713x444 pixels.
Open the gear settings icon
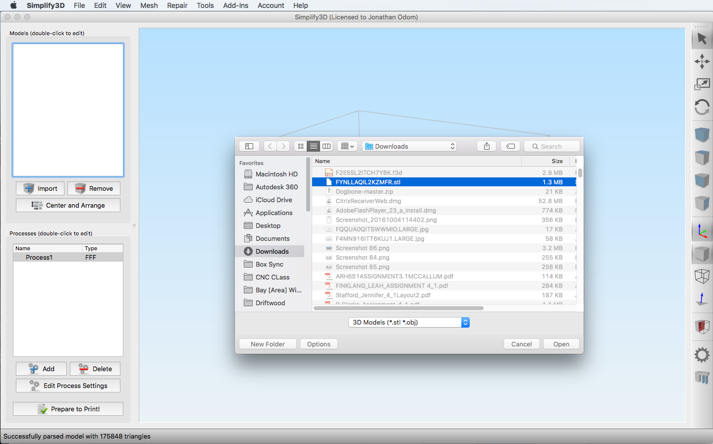click(702, 354)
